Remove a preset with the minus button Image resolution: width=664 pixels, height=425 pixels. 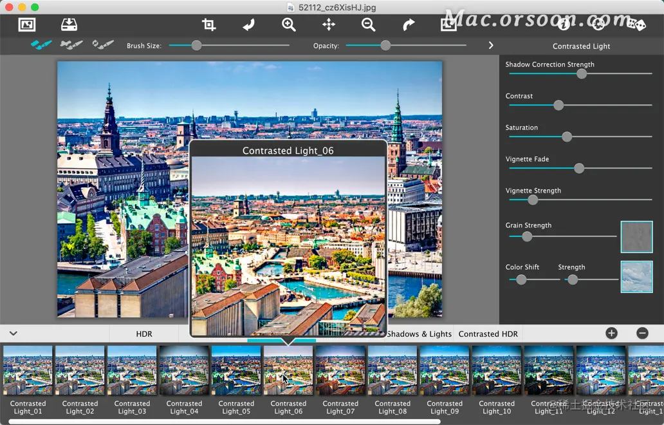point(642,333)
